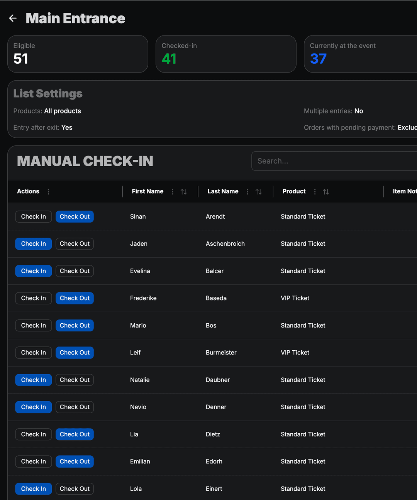Check out Frederike Baseda

tap(75, 298)
